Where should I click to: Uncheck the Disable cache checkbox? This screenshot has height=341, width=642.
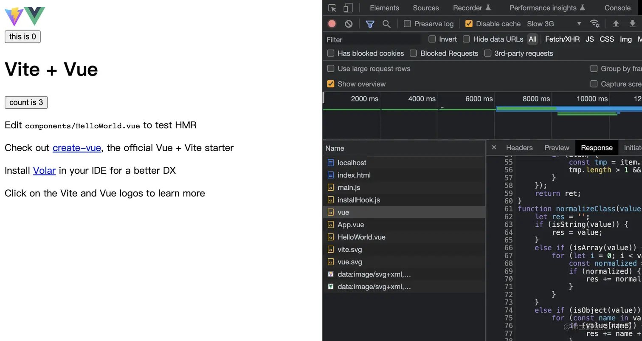point(469,24)
